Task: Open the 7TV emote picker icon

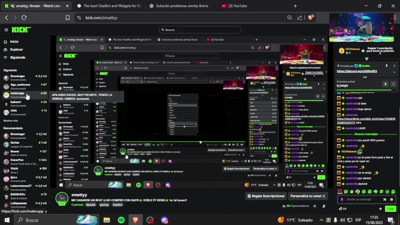Action: [x=385, y=199]
